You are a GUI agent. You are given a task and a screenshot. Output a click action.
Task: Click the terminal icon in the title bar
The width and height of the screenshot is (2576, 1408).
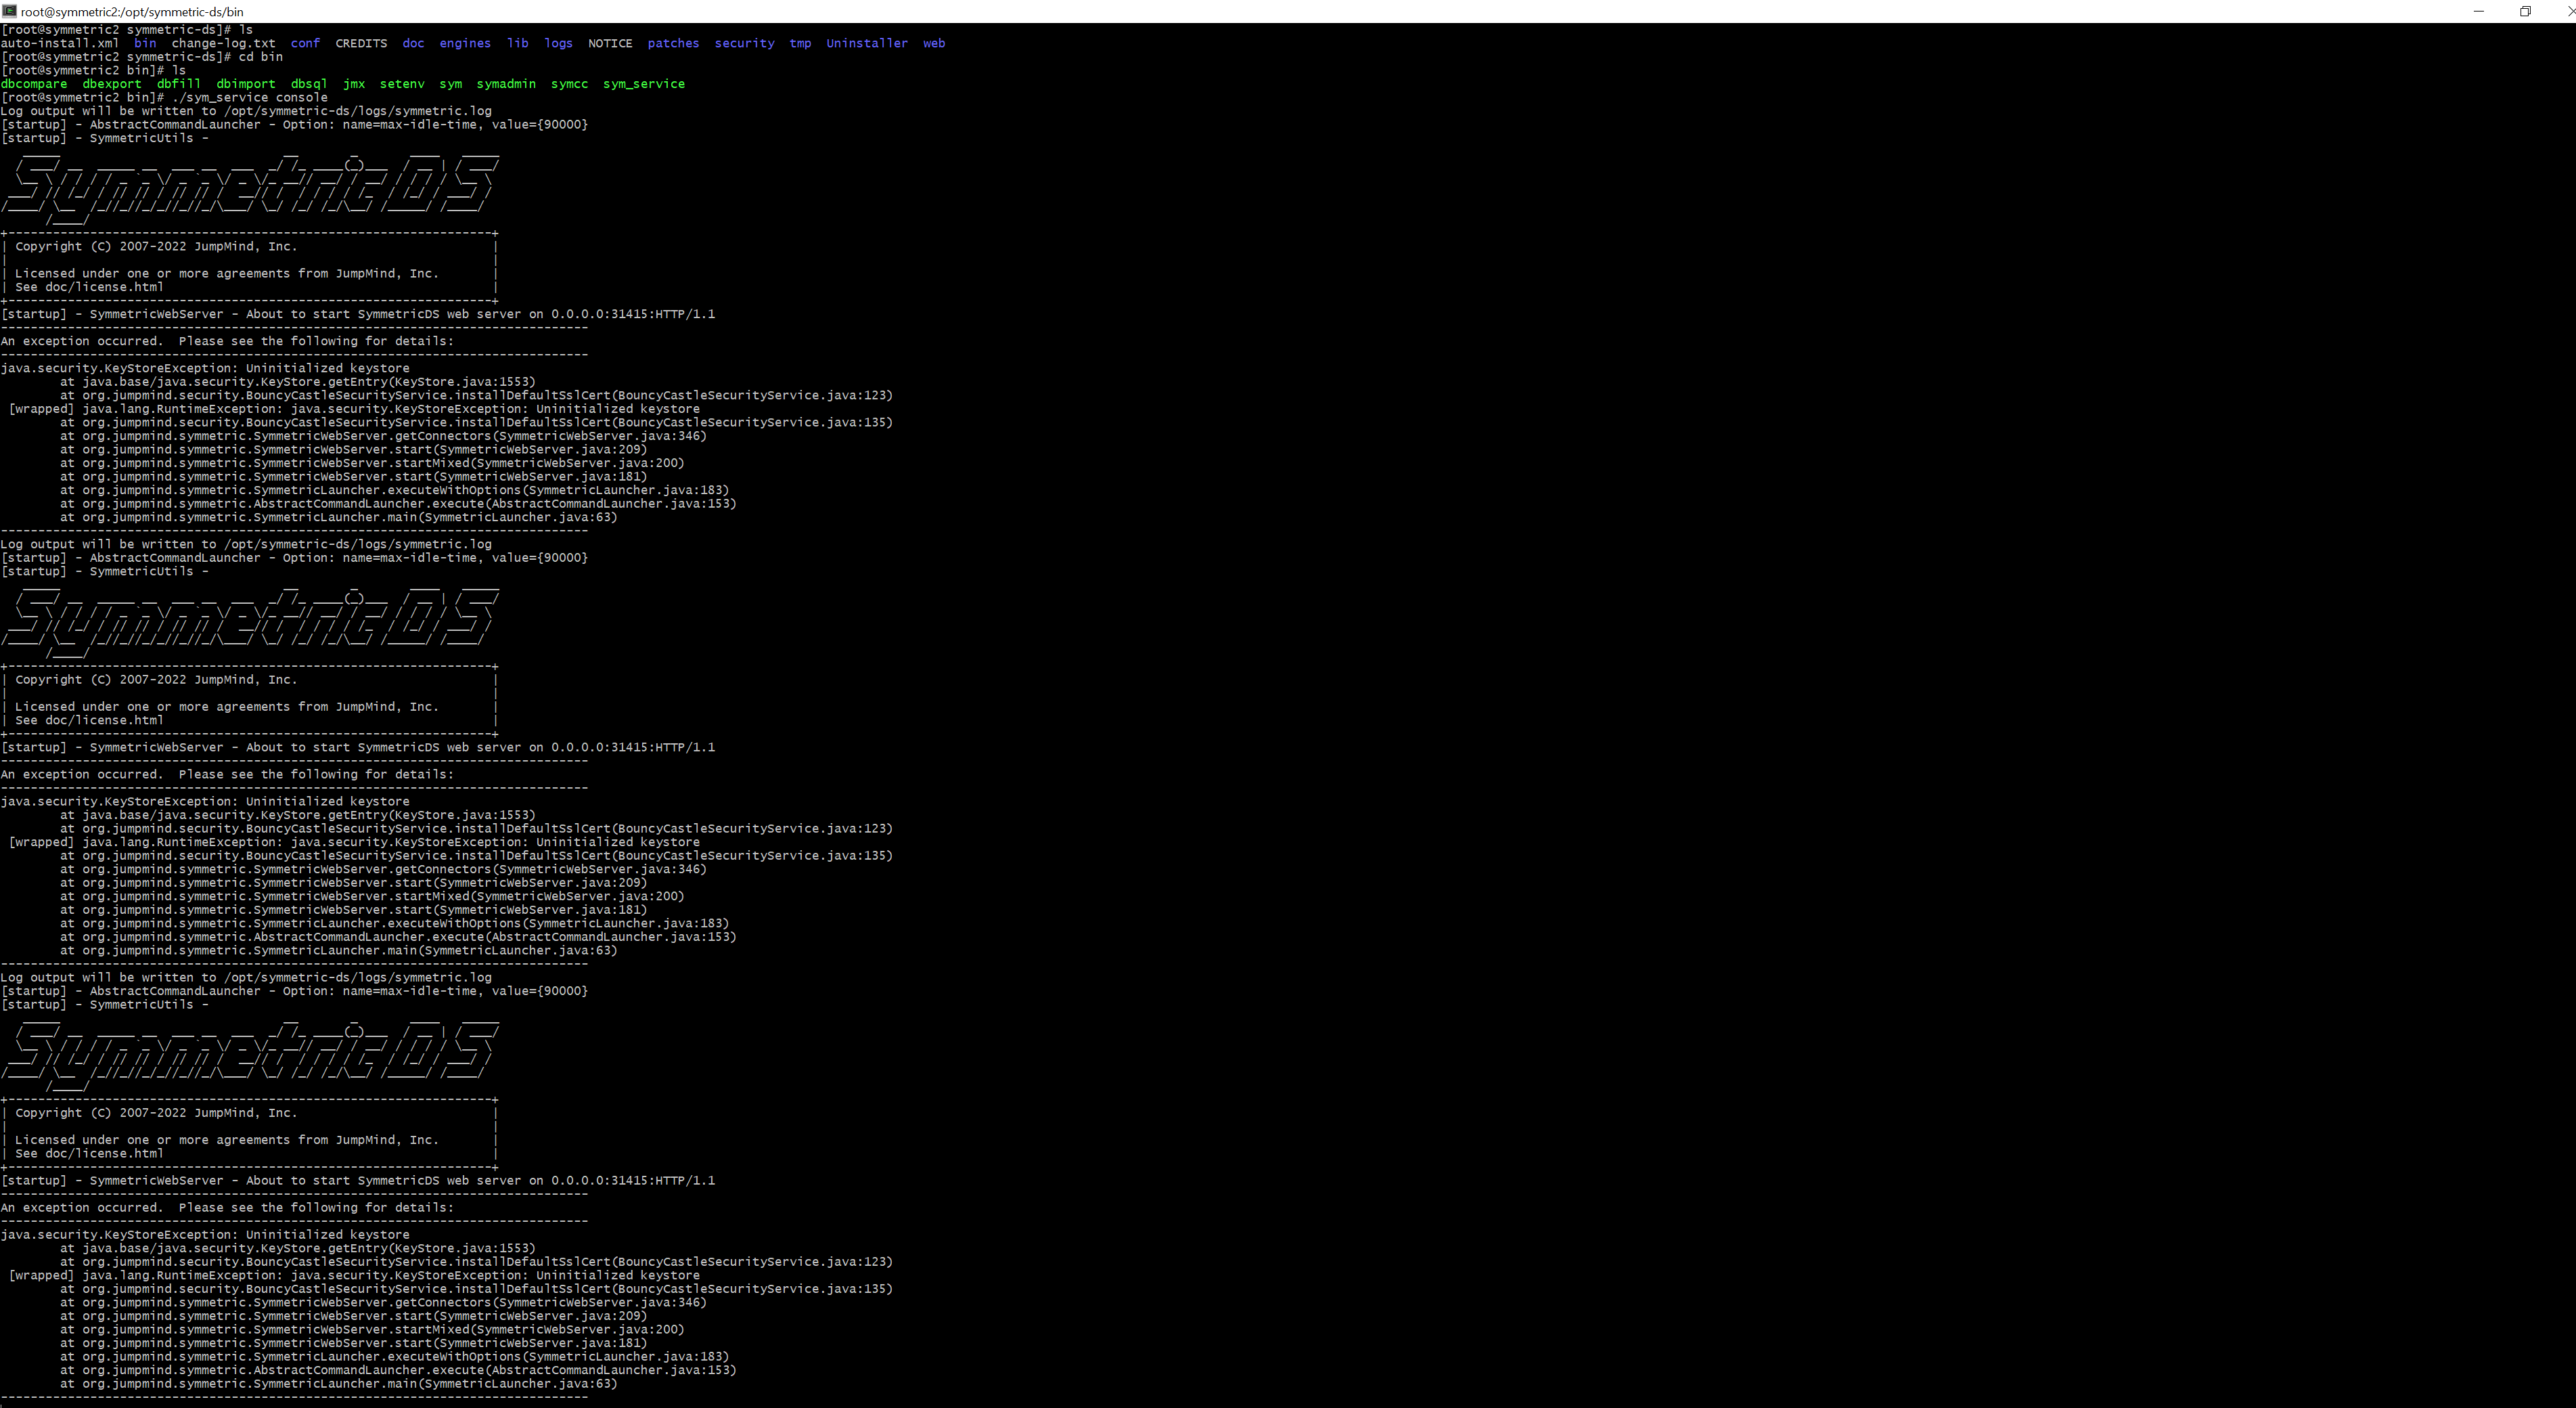click(x=9, y=11)
